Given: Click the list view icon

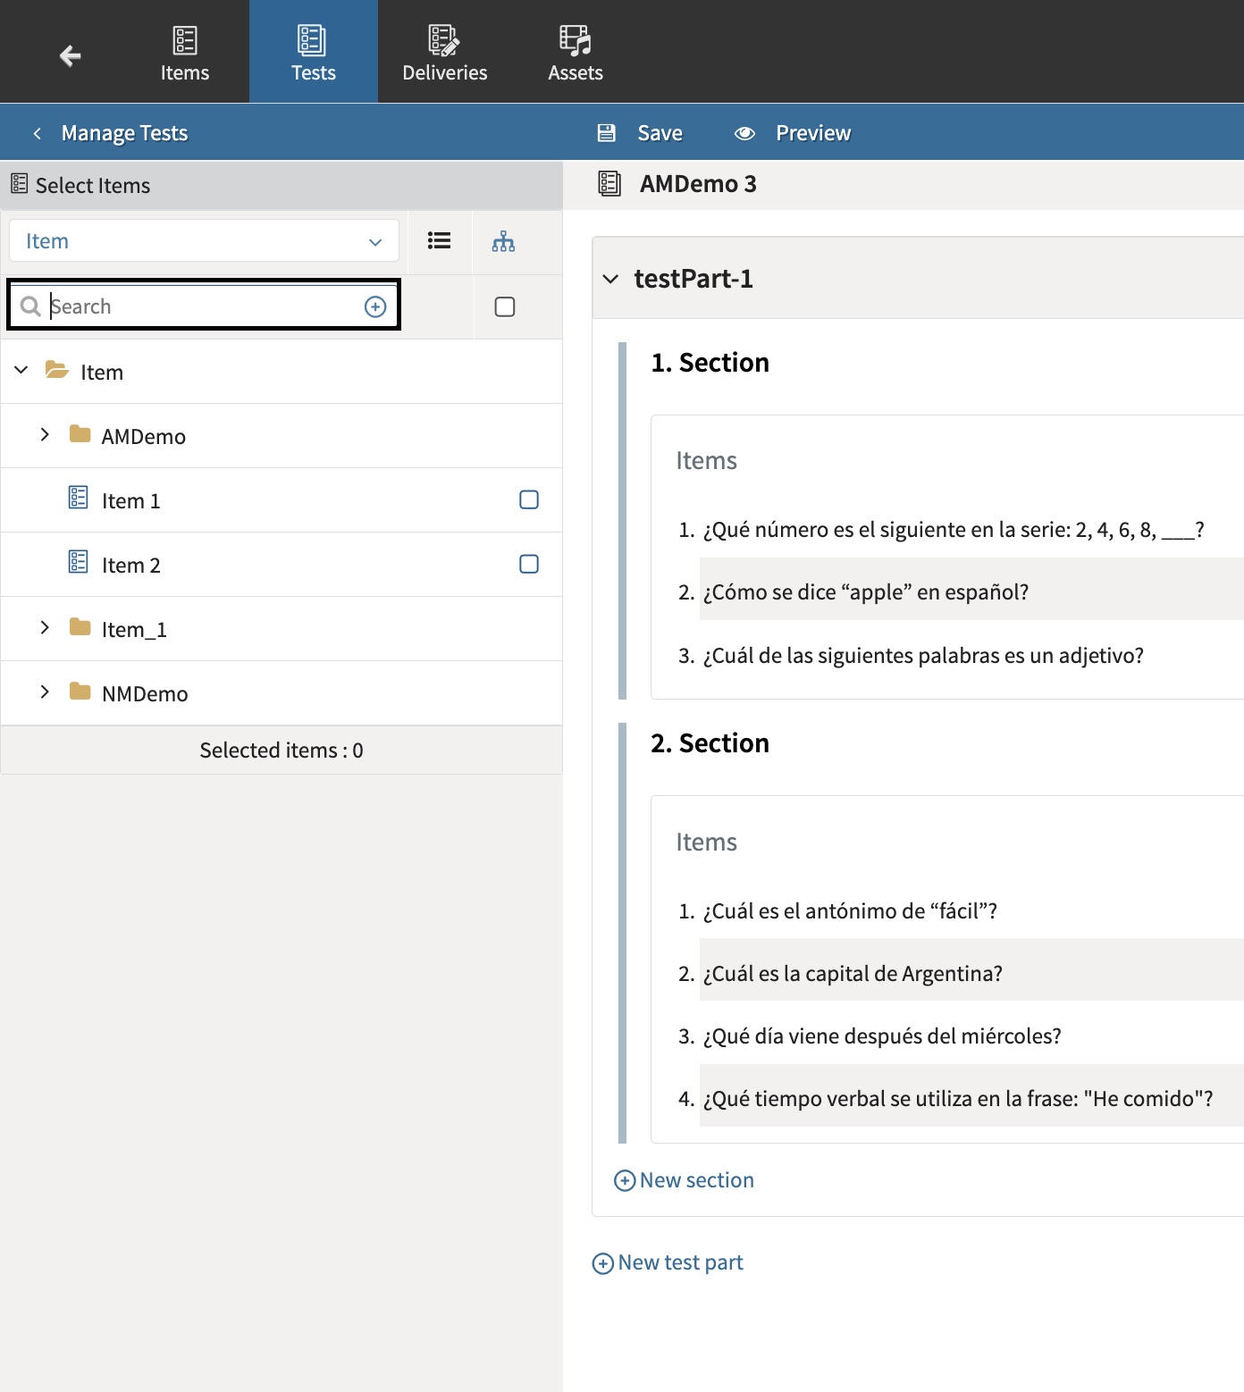Looking at the screenshot, I should tap(439, 241).
